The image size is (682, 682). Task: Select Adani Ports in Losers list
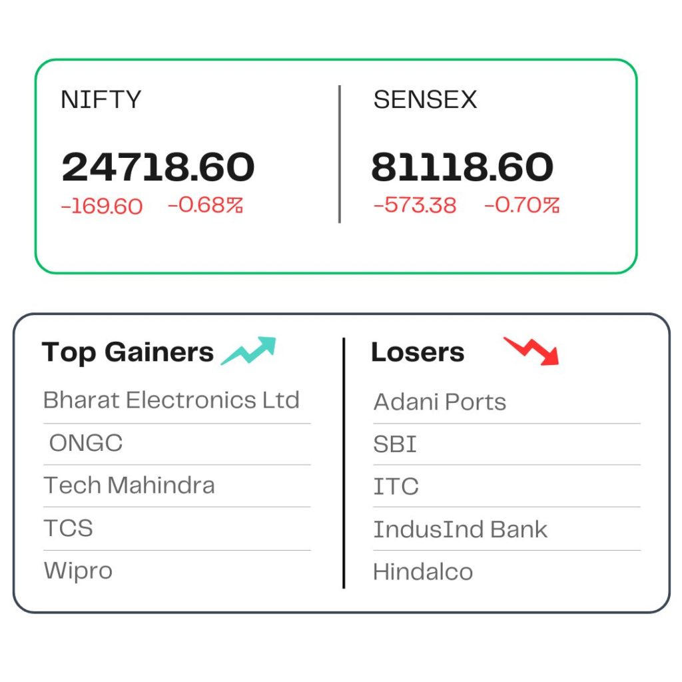coord(440,402)
